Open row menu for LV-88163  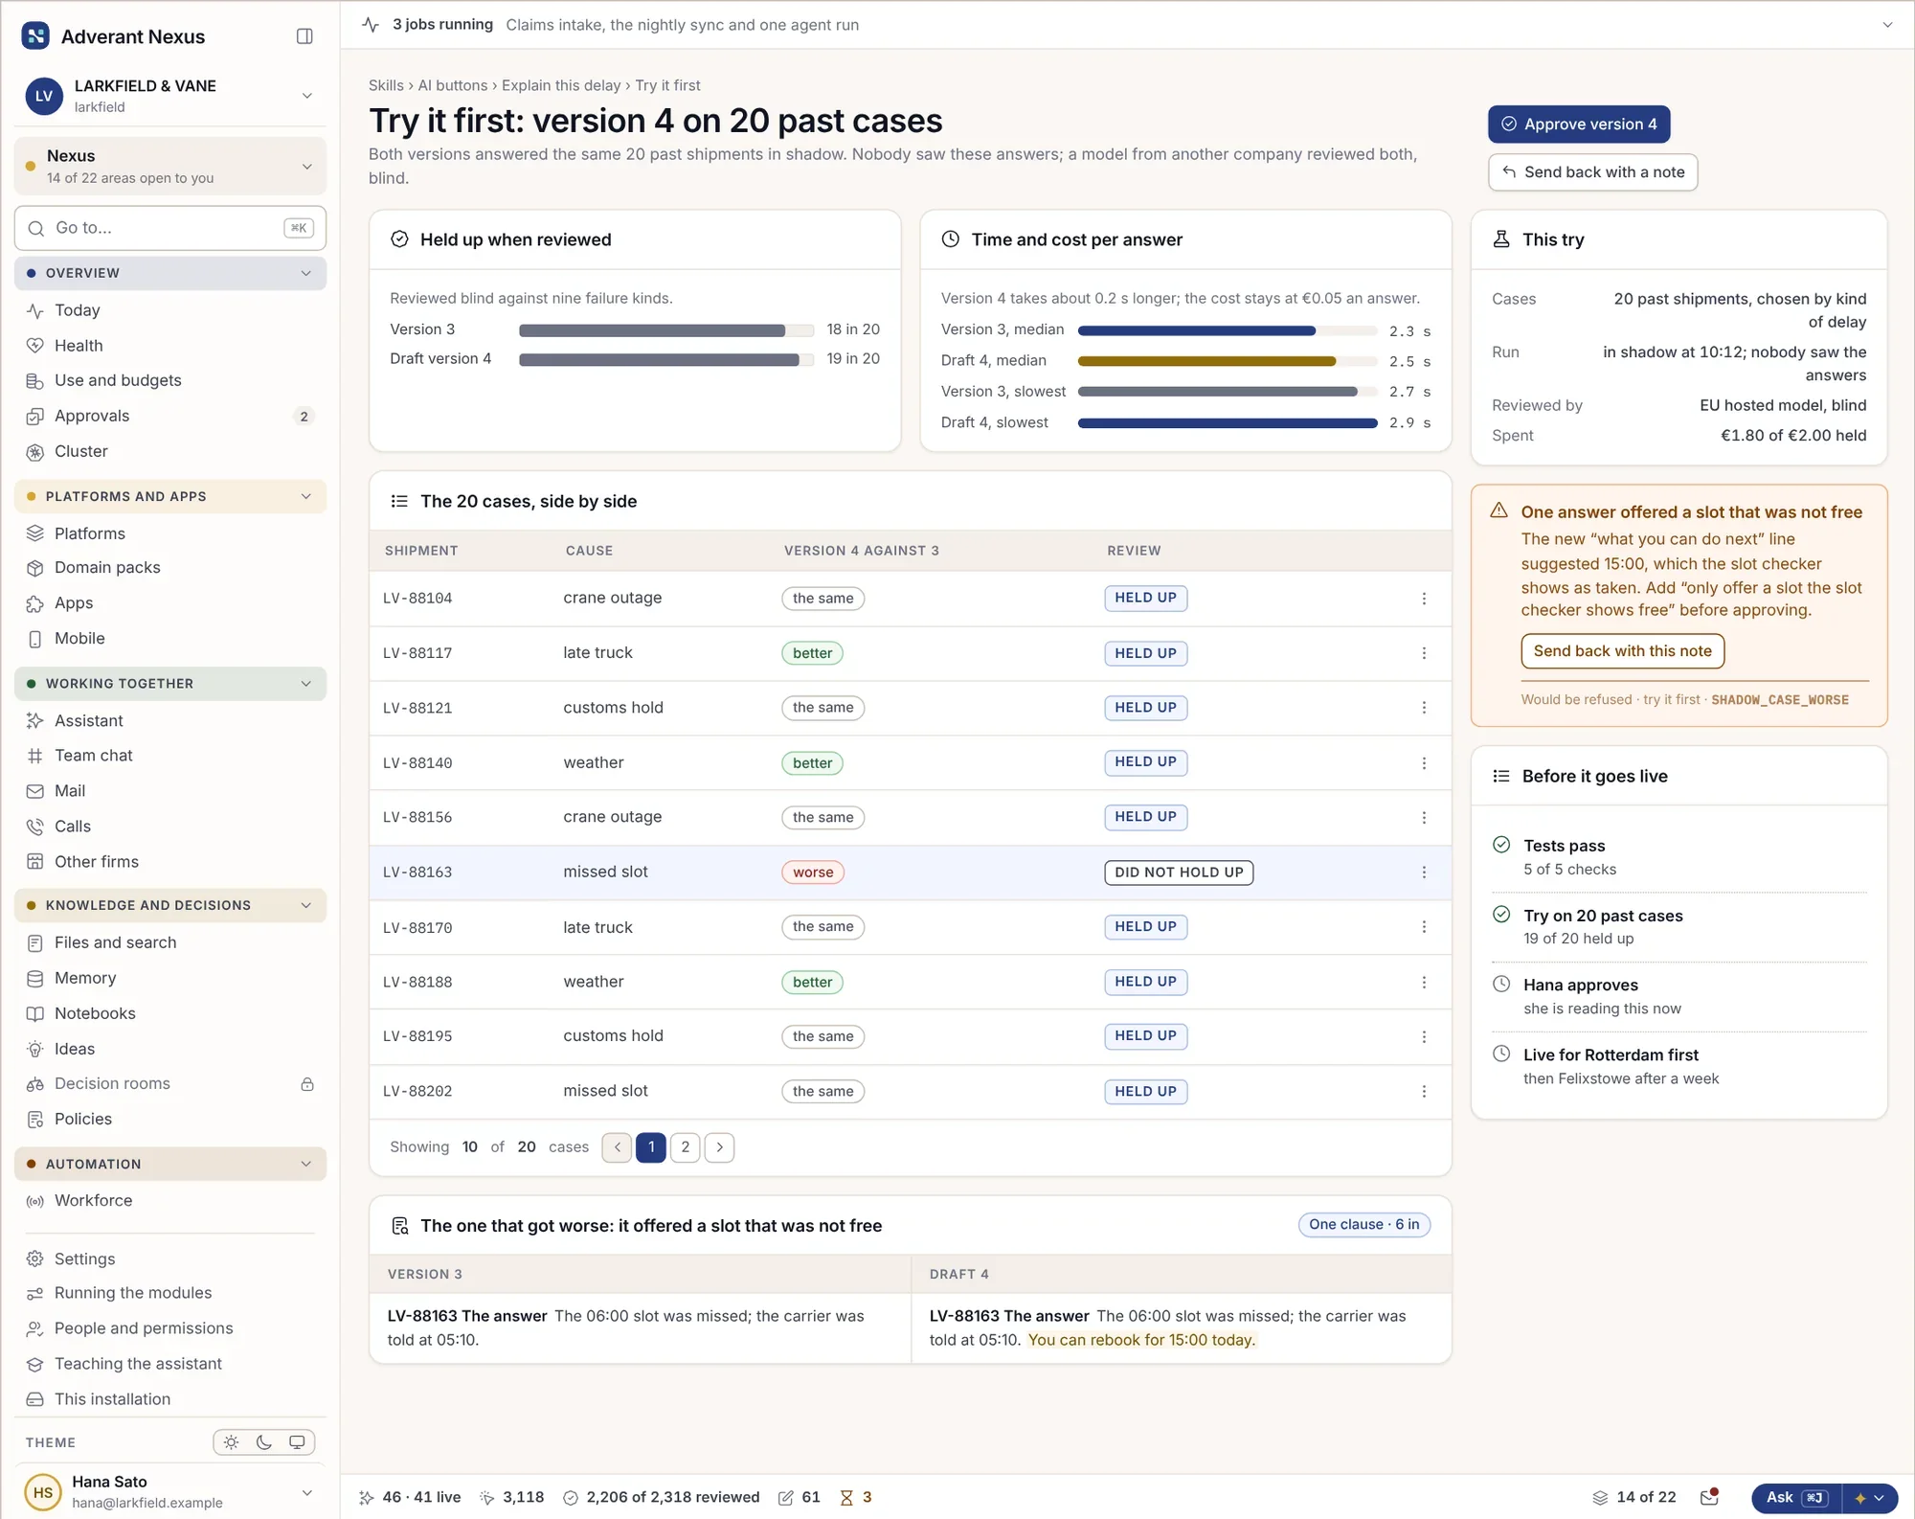point(1424,873)
